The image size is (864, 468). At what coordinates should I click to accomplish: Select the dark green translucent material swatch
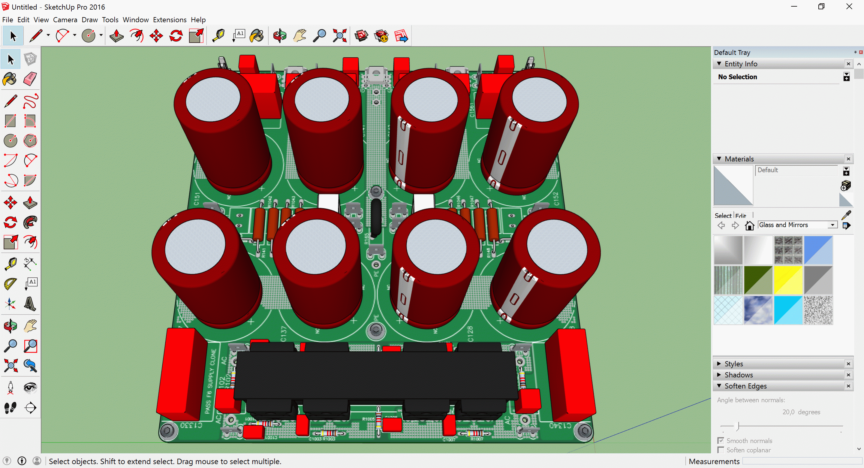coord(758,280)
